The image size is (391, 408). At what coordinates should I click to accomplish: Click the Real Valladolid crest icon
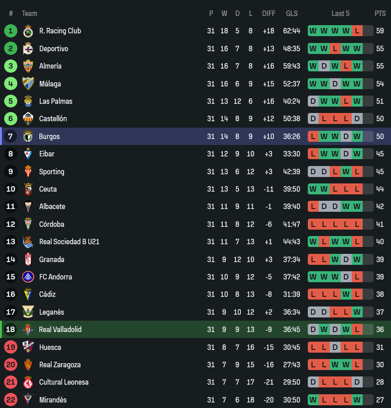click(28, 329)
